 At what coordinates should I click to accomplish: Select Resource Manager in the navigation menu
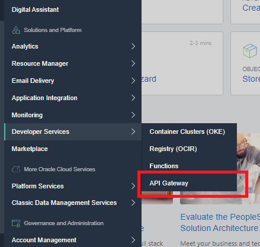pos(40,63)
